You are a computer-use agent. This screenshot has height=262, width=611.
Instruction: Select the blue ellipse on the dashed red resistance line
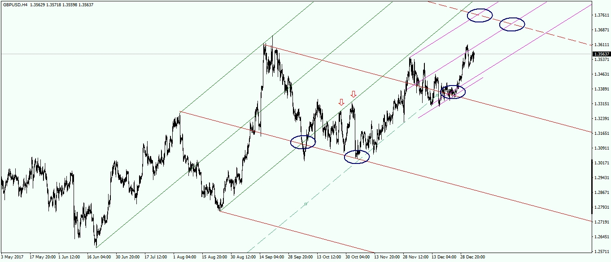coord(512,25)
